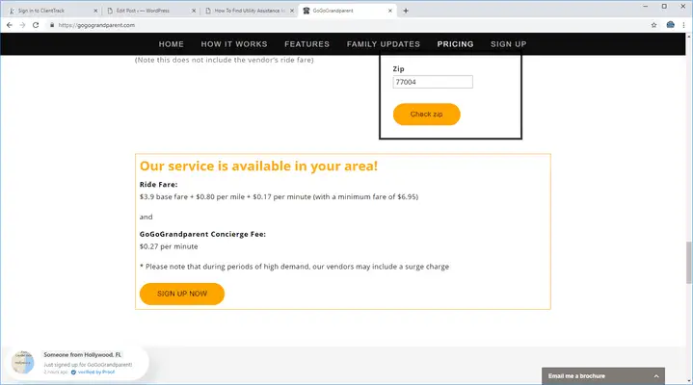Go back with the browser back arrow
Viewport: 693px width, 385px height.
(10, 25)
